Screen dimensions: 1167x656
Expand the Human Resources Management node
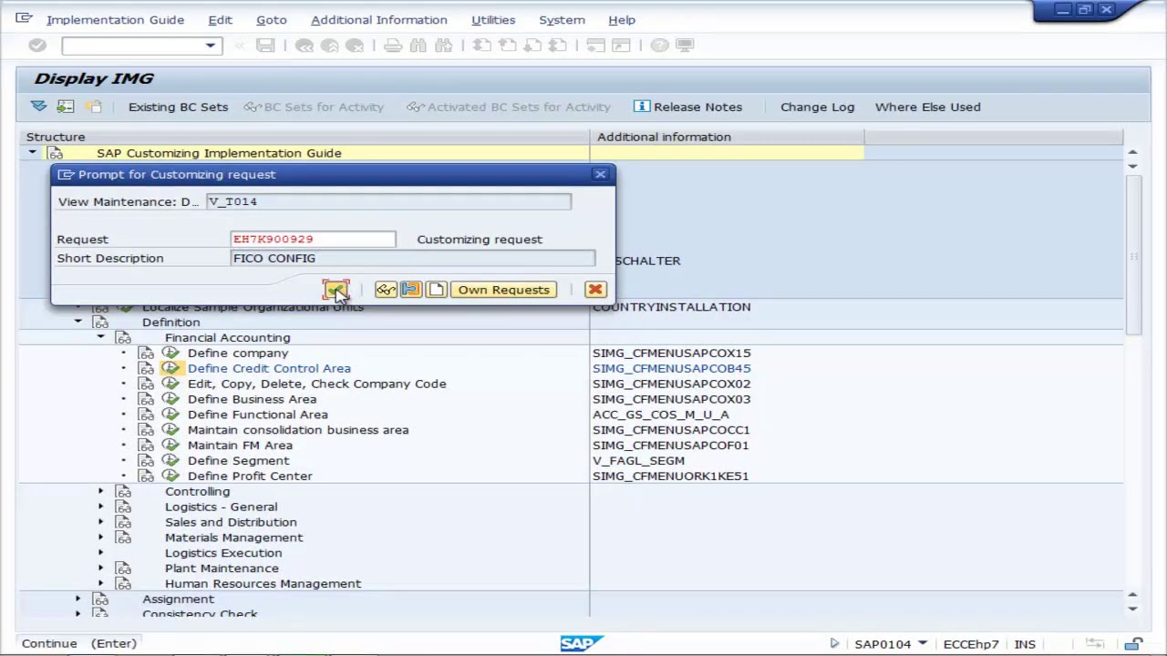[x=100, y=584]
